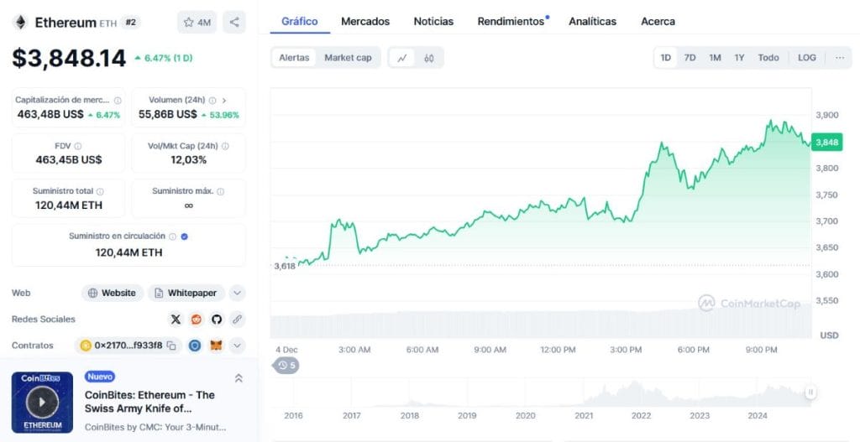Click the range slider handle on mini timeline
Screen dimensions: 860x442
tap(810, 392)
